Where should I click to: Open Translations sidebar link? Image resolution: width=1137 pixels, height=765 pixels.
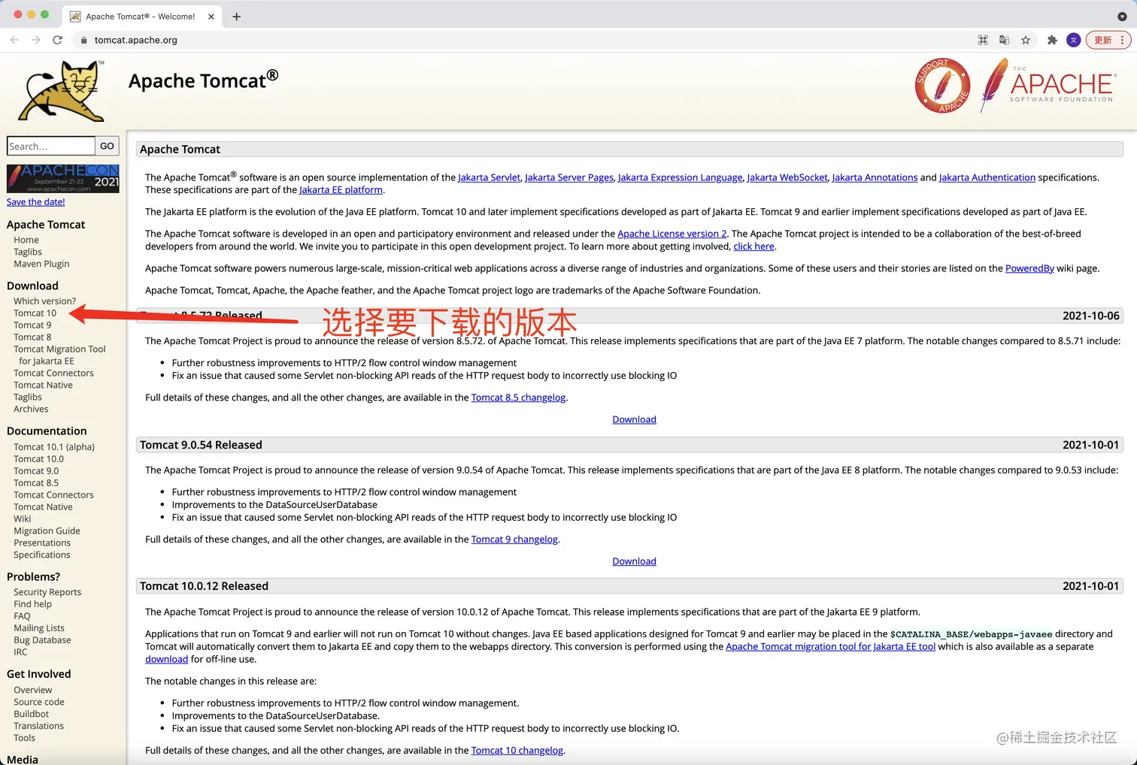39,727
